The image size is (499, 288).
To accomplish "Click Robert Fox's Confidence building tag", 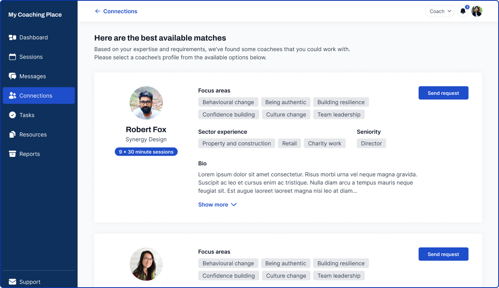I will 228,114.
